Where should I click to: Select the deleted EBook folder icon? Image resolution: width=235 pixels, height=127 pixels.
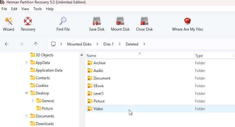pyautogui.click(x=90, y=86)
